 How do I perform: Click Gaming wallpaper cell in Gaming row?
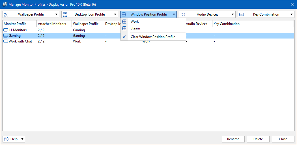pyautogui.click(x=79, y=36)
